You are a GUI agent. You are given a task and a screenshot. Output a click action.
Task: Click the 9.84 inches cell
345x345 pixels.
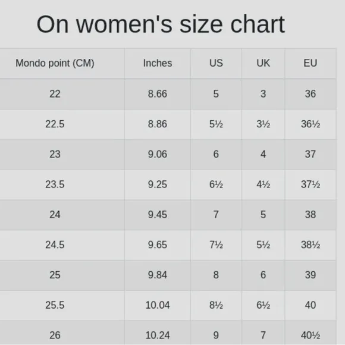158,275
